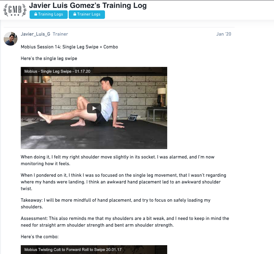
Task: Open the Mobius Twisting Colt to Forward Roll video title
Action: point(73,249)
